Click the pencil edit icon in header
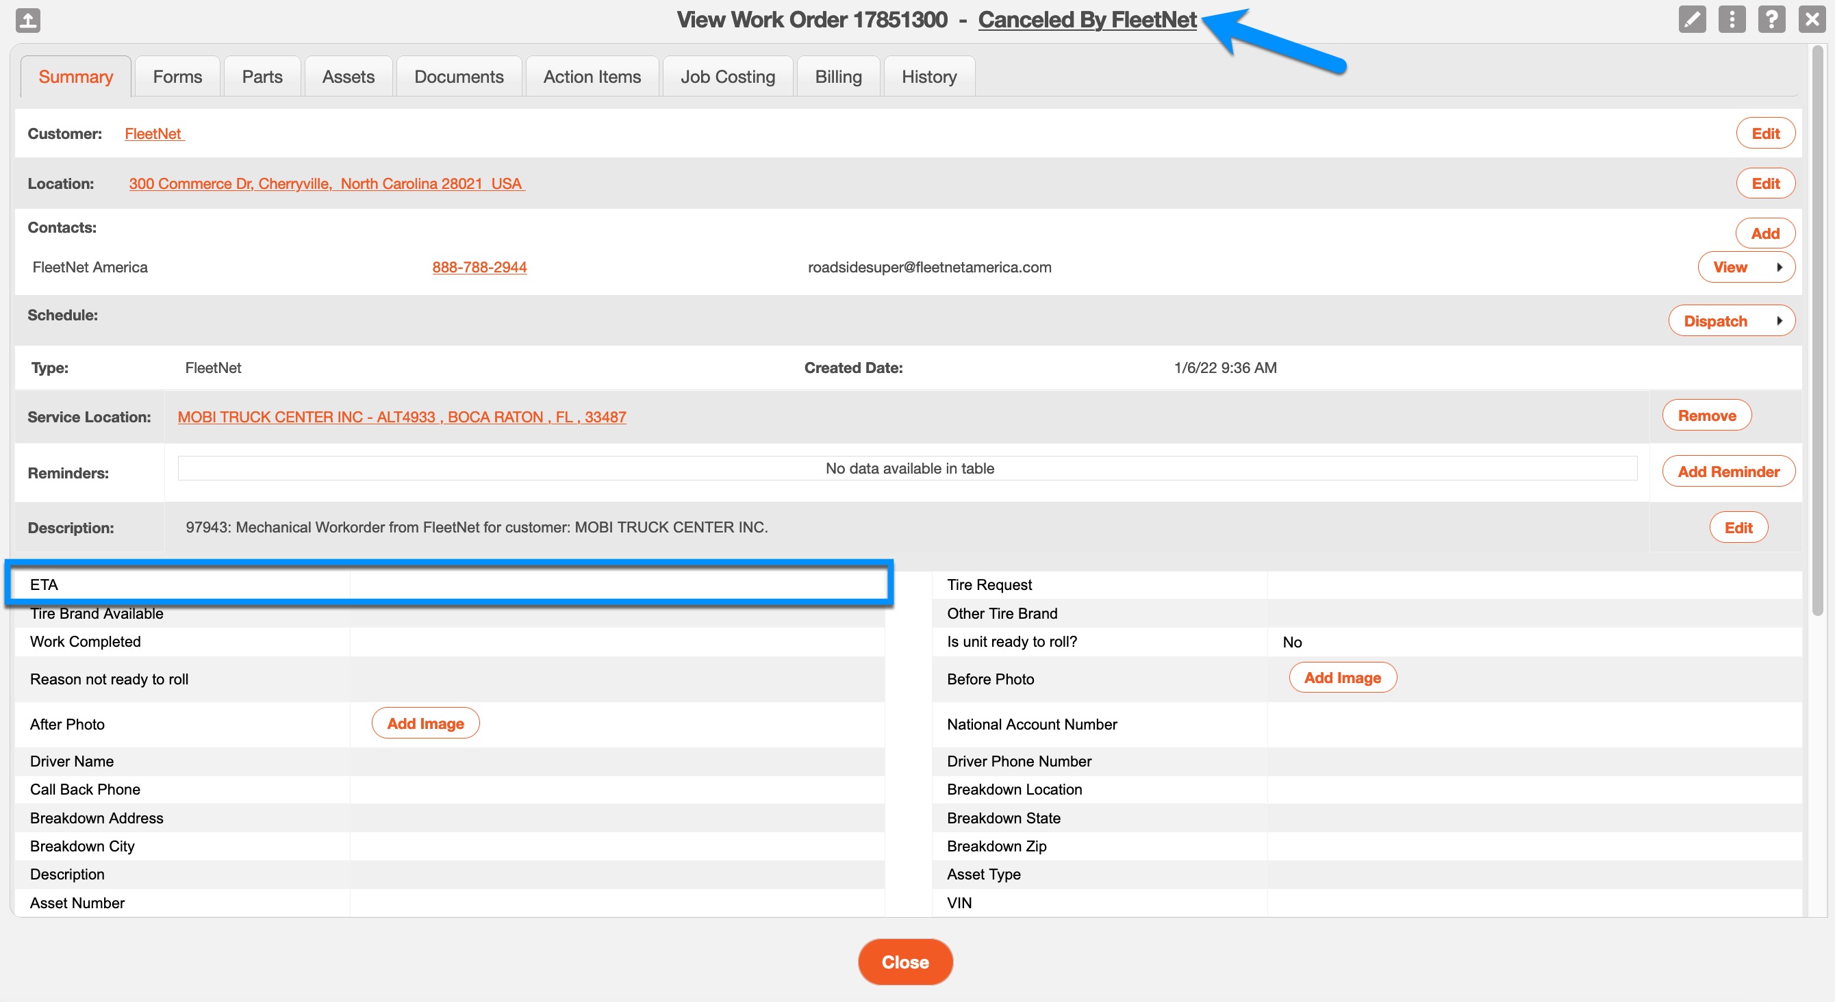Viewport: 1835px width, 1002px height. click(x=1691, y=19)
